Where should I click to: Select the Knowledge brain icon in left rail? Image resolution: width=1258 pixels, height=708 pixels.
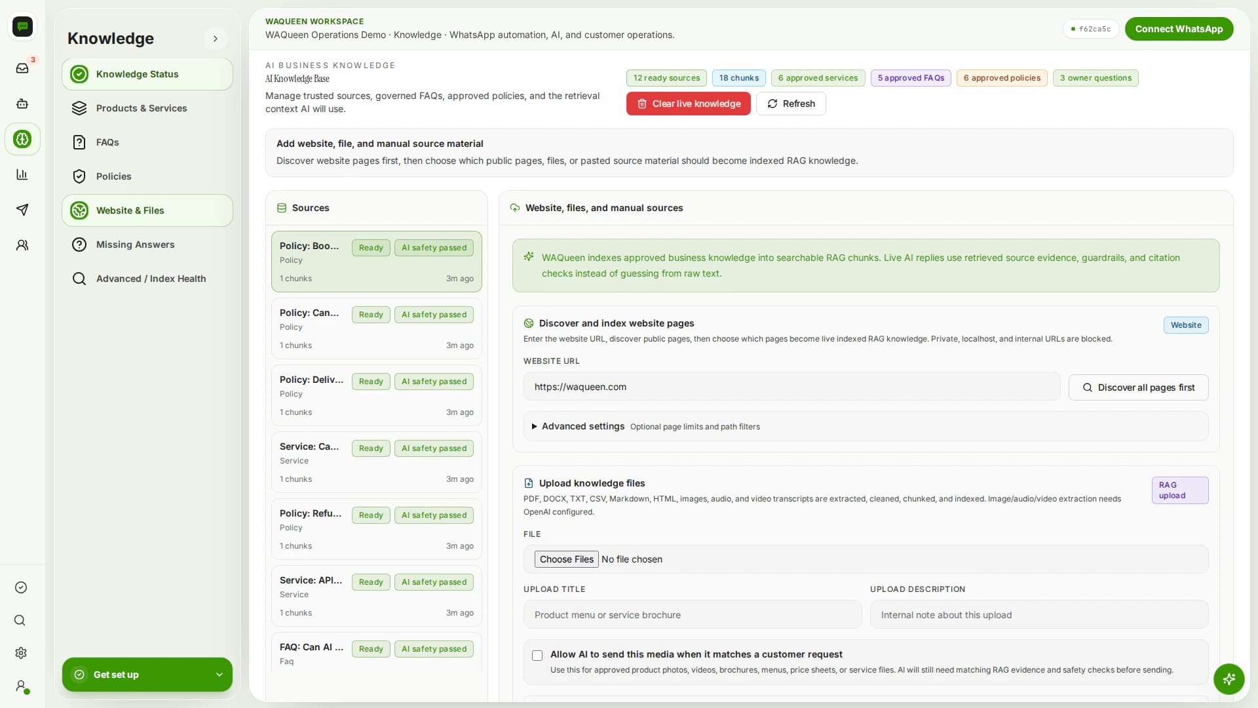tap(22, 139)
